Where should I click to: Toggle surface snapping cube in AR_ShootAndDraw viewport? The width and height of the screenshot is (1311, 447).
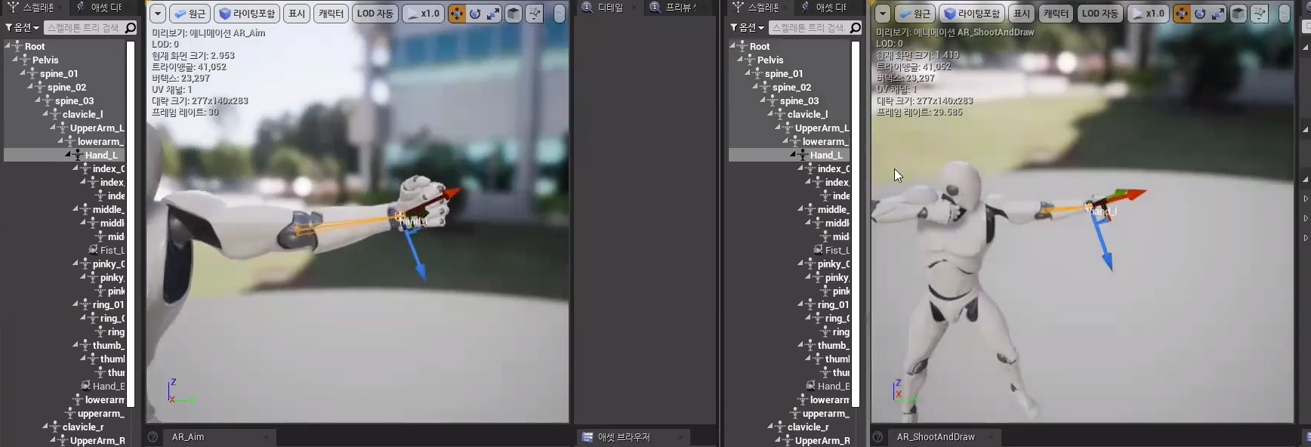click(x=1238, y=14)
